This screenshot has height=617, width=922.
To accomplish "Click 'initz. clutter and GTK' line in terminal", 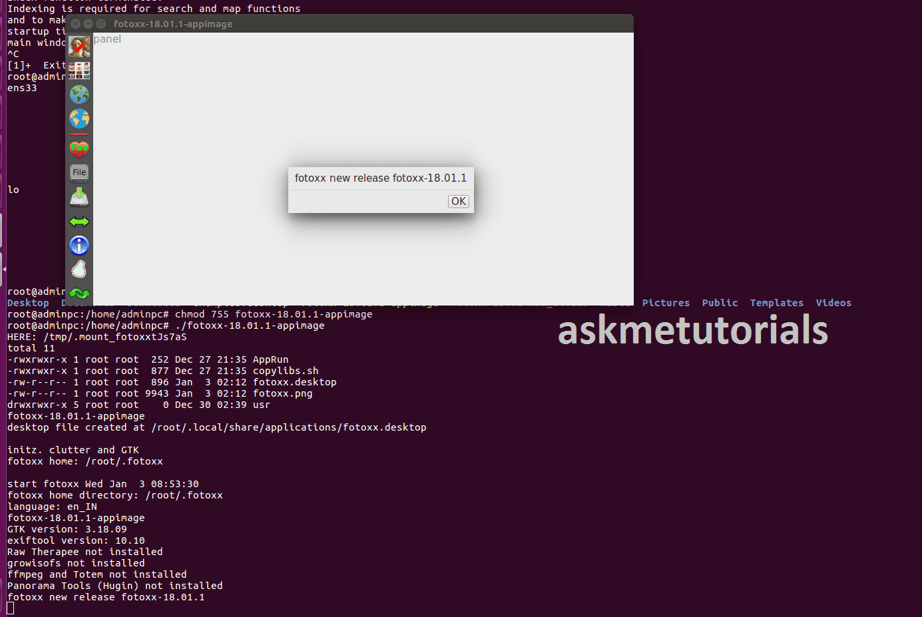I will [x=73, y=450].
